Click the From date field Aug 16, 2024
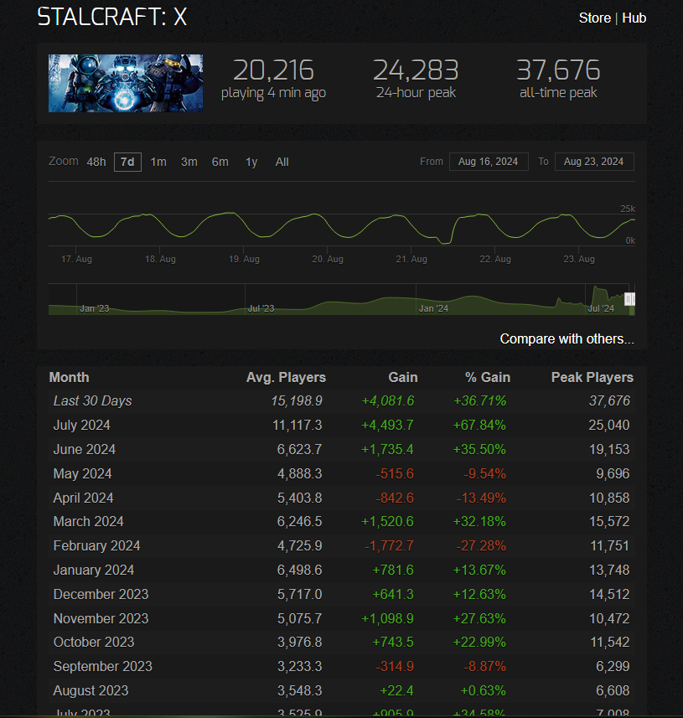 pos(489,162)
